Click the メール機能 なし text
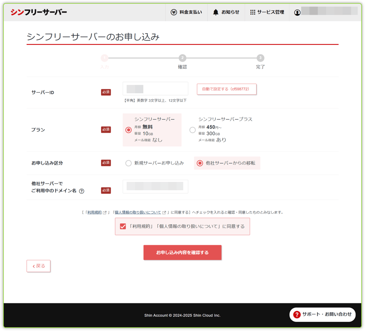 148,140
